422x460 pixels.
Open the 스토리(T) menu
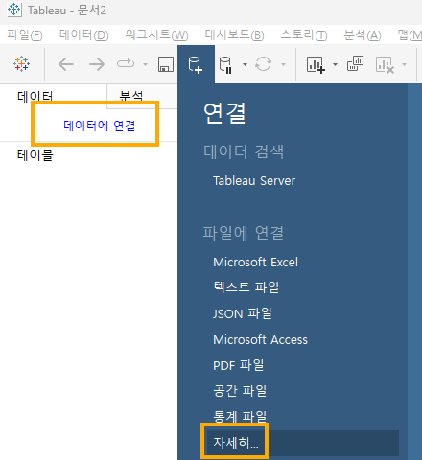click(x=304, y=34)
